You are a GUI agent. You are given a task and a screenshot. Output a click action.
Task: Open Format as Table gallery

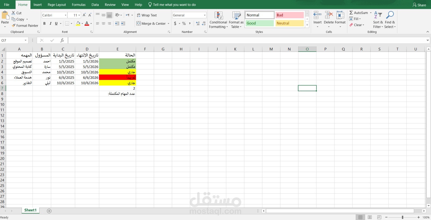236,20
